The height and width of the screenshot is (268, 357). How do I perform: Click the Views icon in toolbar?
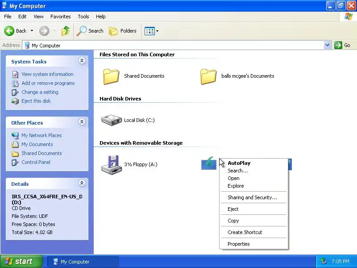149,31
